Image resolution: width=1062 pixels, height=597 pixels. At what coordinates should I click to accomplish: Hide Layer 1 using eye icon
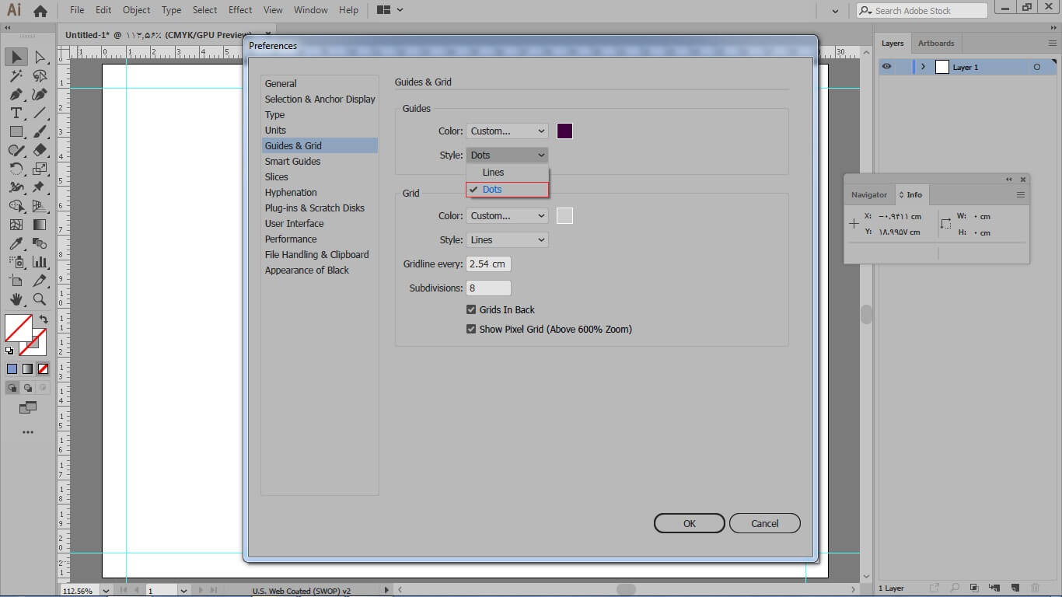coord(887,68)
